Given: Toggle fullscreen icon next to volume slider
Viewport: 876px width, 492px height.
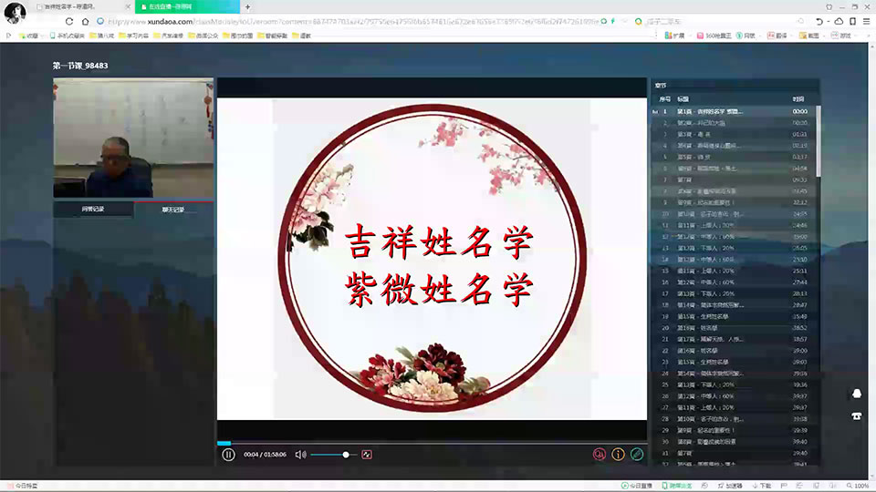Looking at the screenshot, I should pyautogui.click(x=367, y=455).
